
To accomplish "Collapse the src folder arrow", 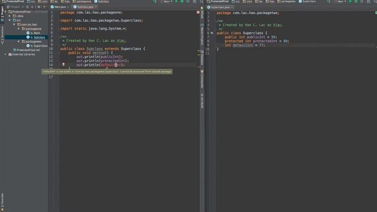I will coord(10,20).
